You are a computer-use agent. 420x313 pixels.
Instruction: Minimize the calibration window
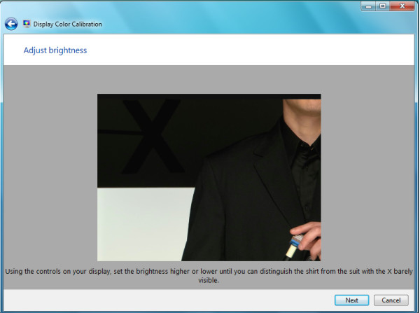coord(369,6)
